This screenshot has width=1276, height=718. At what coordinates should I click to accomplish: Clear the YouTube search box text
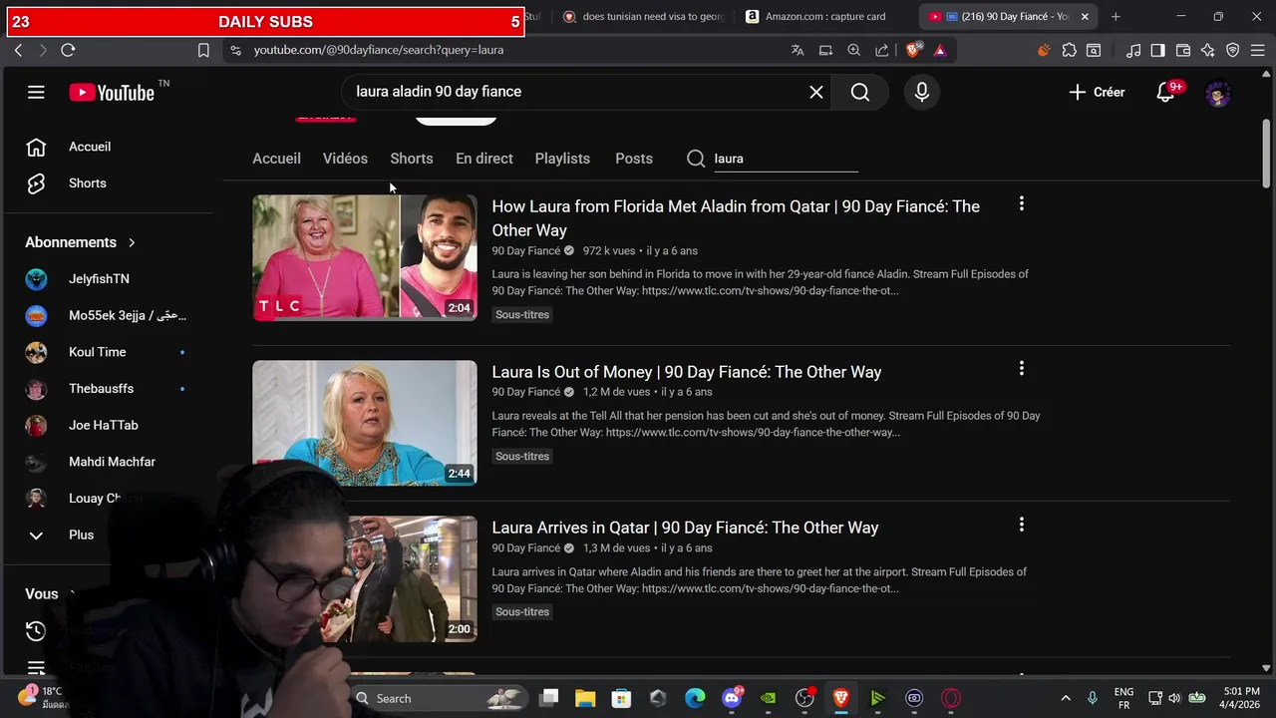[815, 92]
